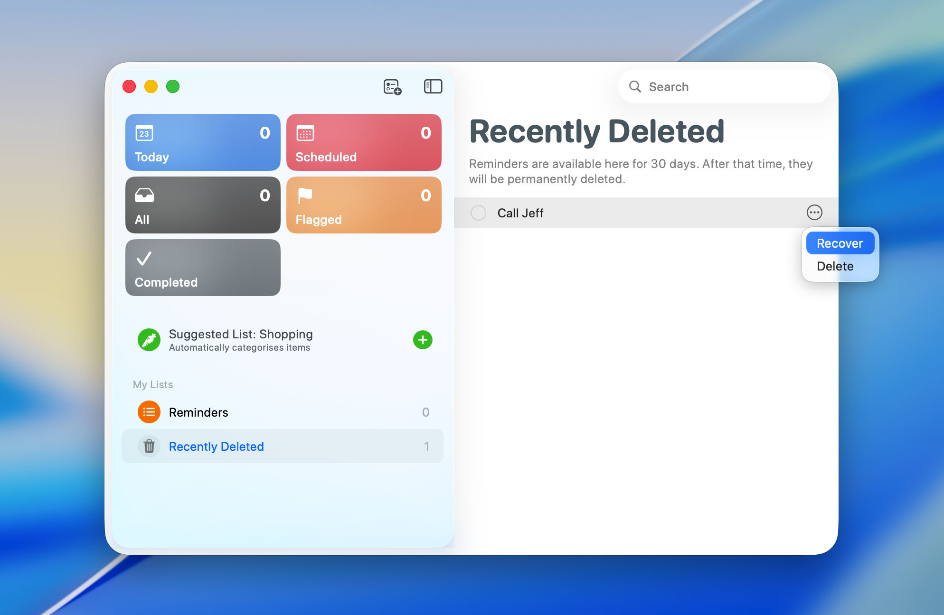The image size is (944, 615).
Task: Click the green carrot Shopping list icon
Action: coord(149,340)
